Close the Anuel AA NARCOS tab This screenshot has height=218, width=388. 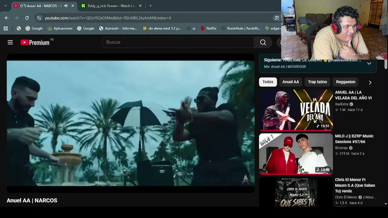pos(73,6)
